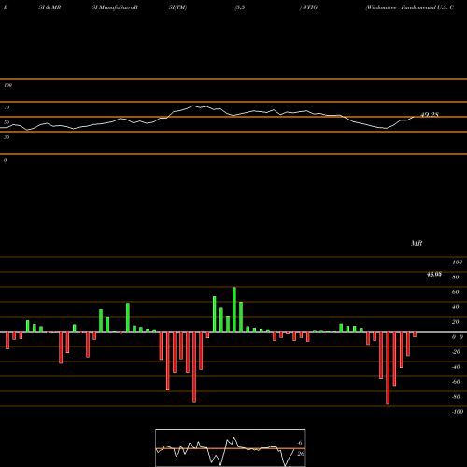Click the mini chart value 26
Screen dimensions: 467x467
coord(301,454)
